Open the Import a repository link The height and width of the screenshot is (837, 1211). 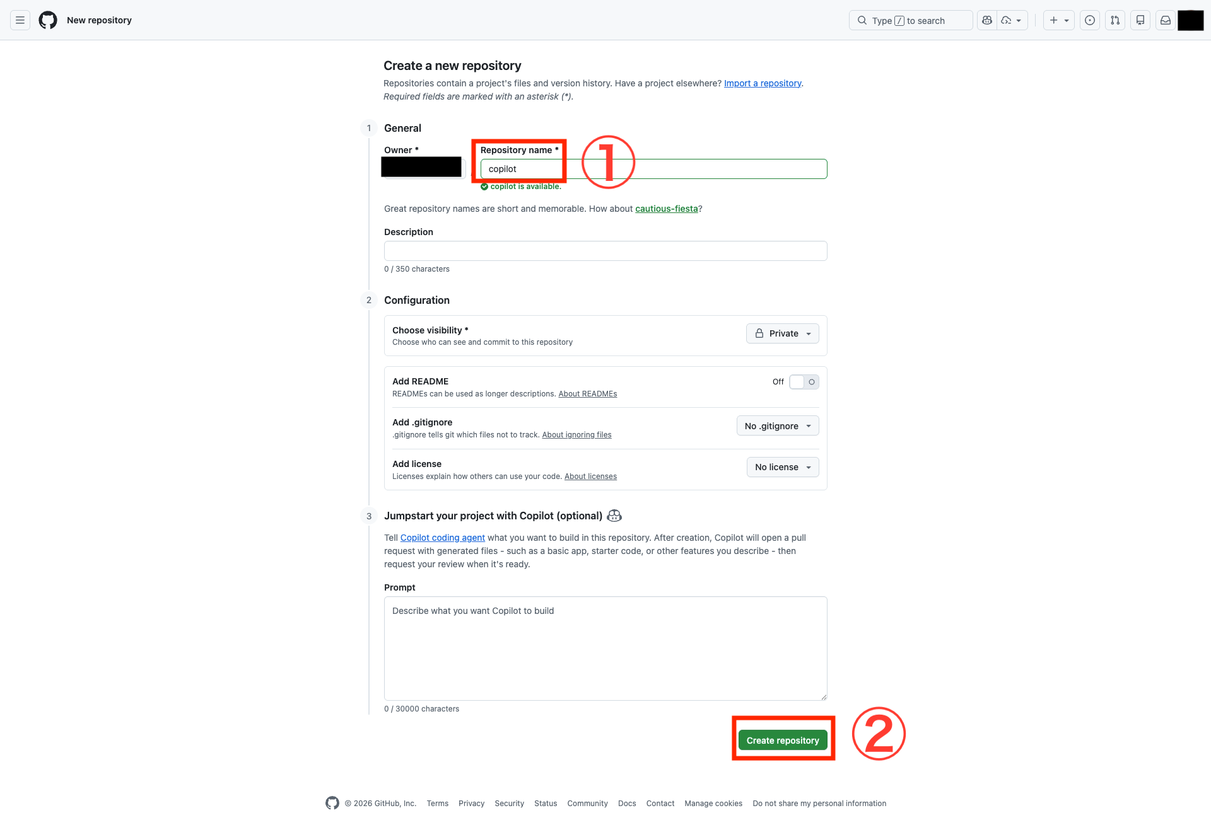(762, 83)
